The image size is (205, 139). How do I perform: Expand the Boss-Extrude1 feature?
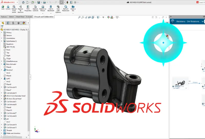pyautogui.click(x=2, y=64)
